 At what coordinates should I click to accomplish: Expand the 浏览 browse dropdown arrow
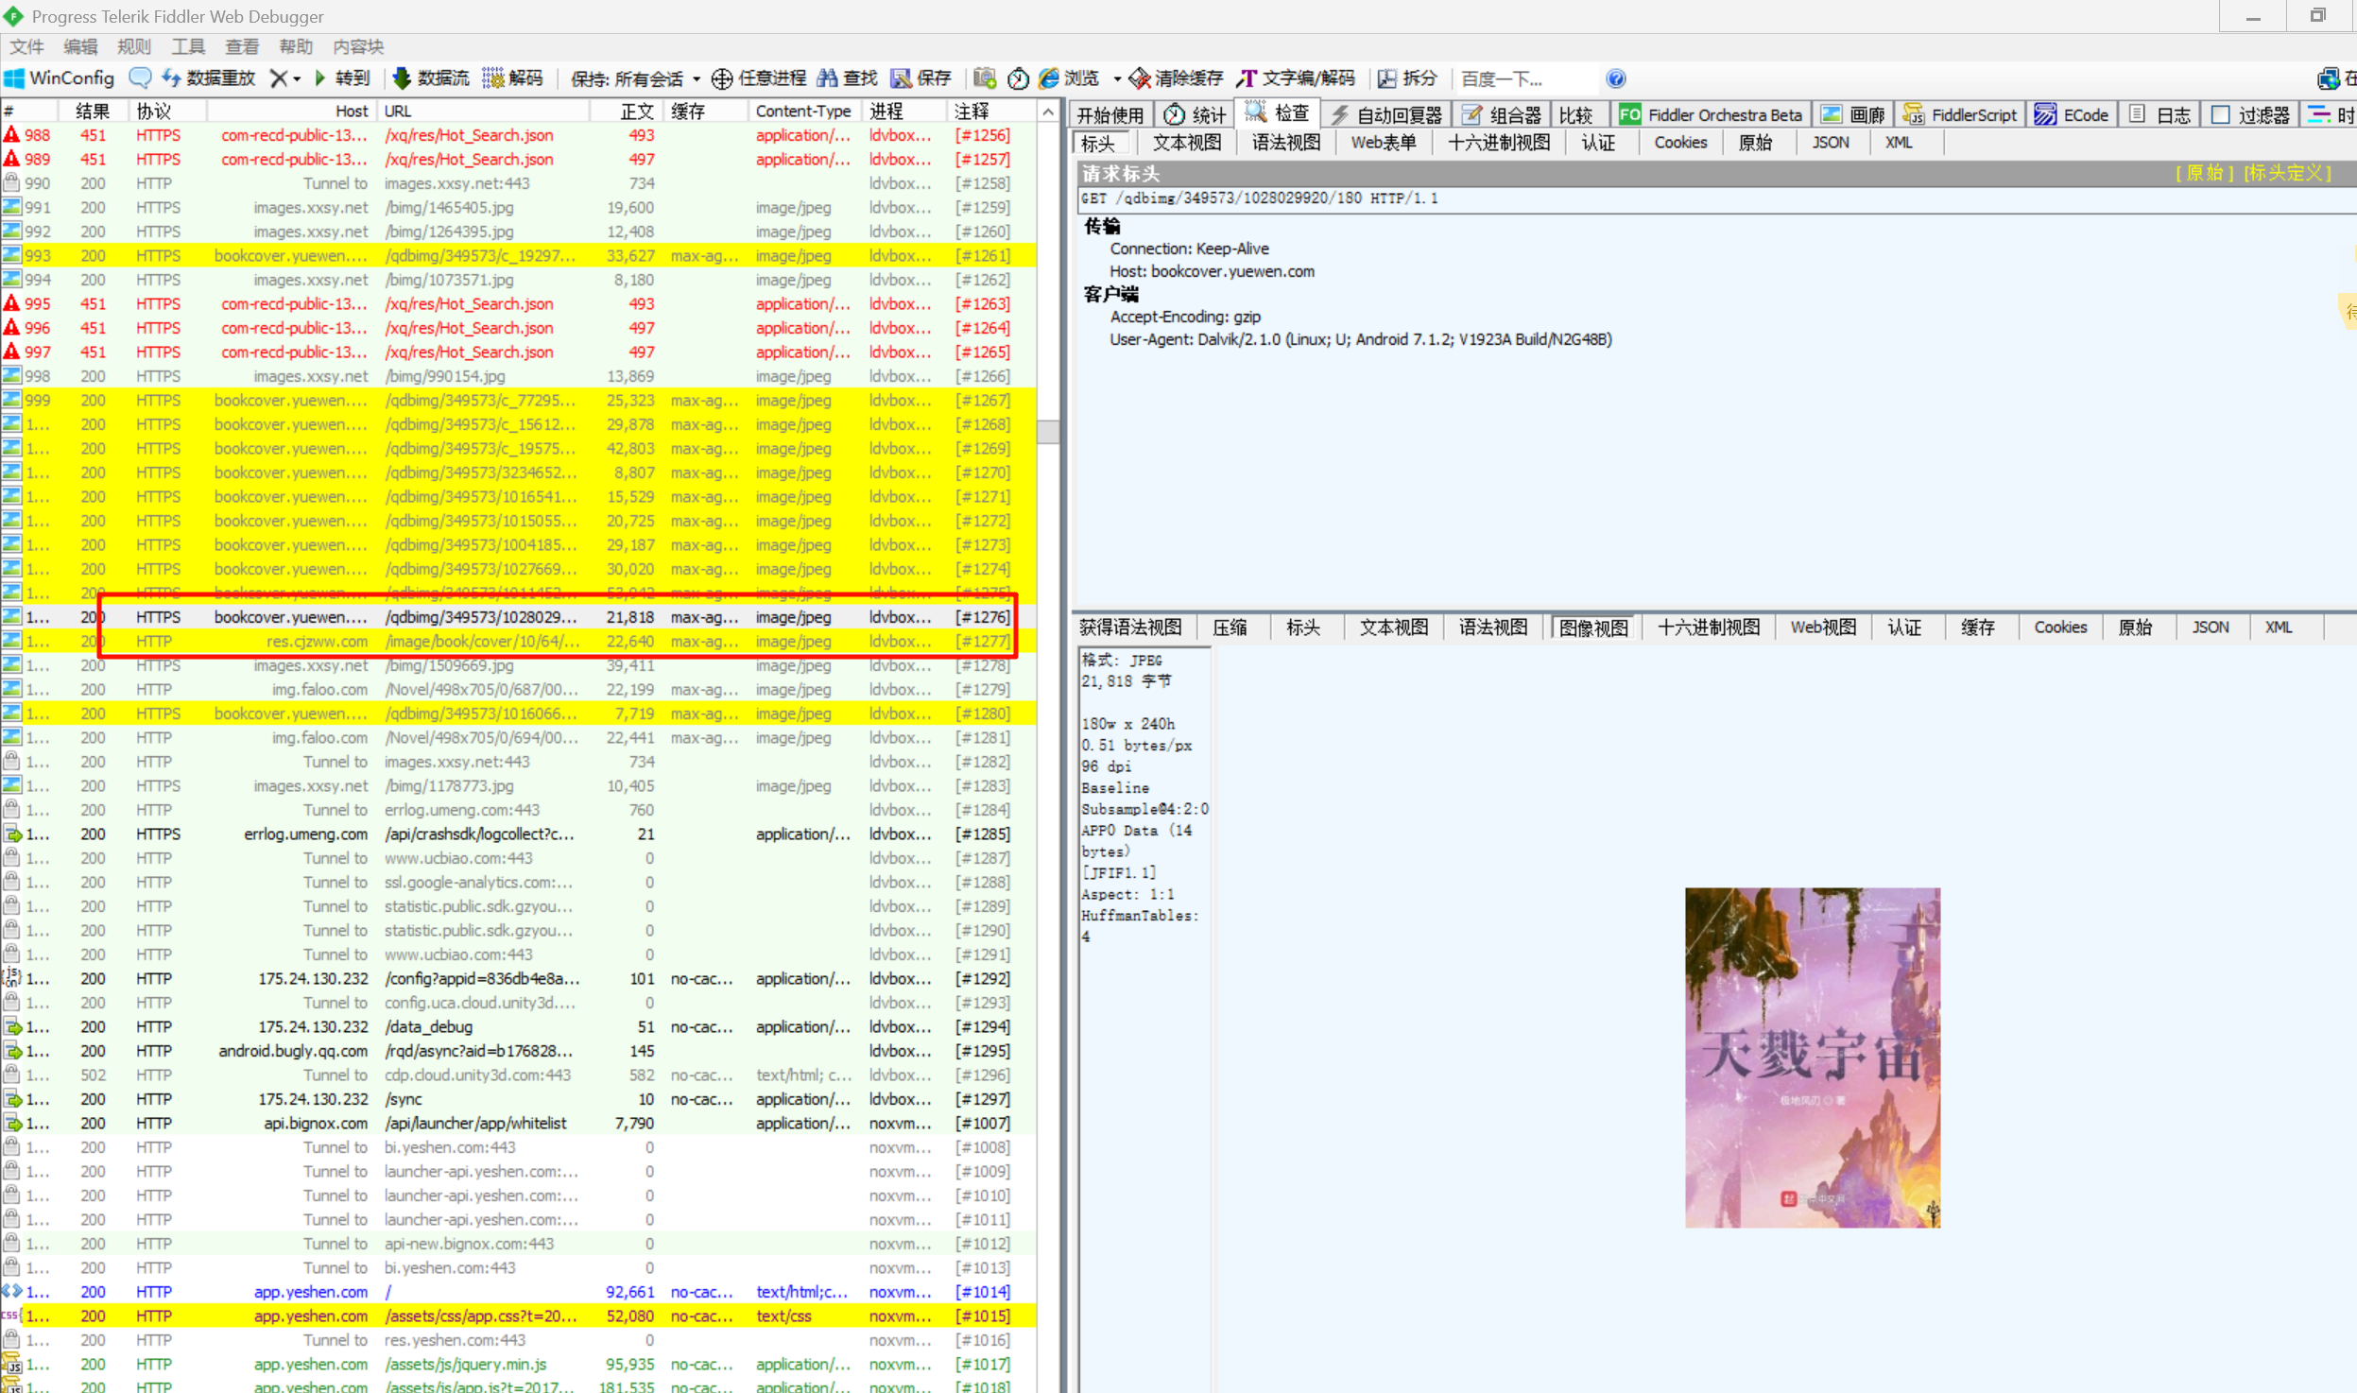pos(1116,78)
